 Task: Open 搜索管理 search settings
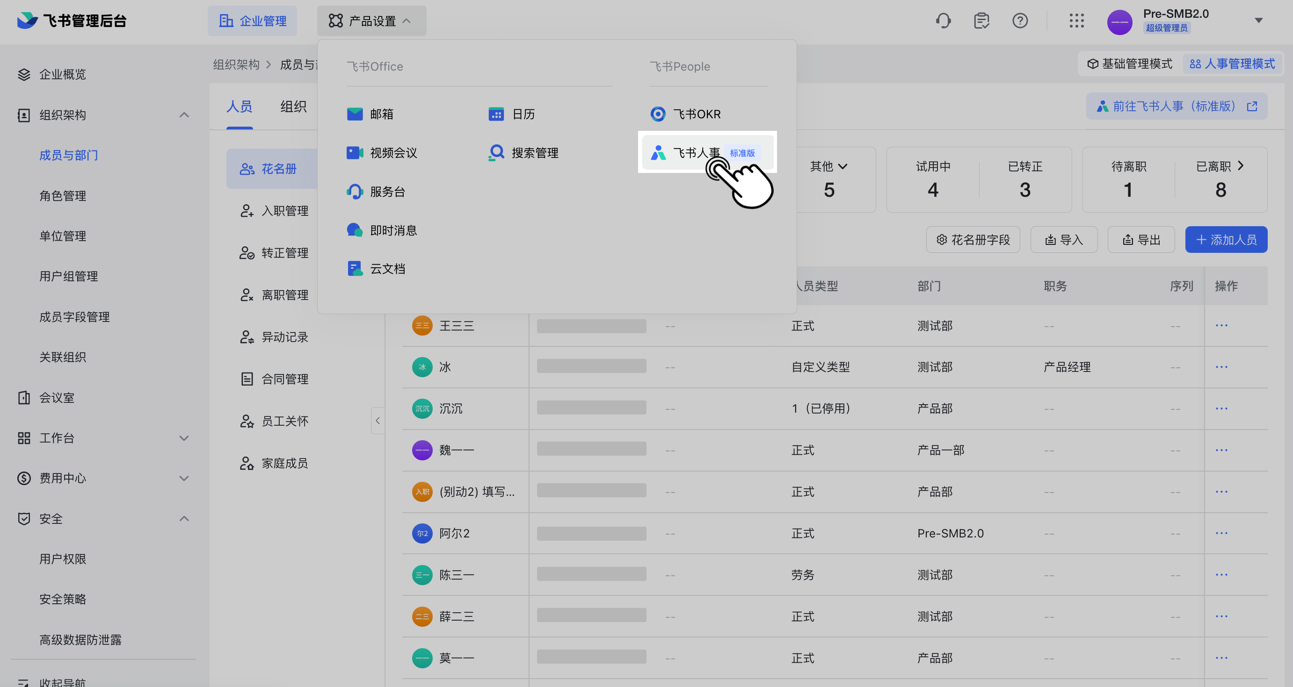[x=523, y=152]
